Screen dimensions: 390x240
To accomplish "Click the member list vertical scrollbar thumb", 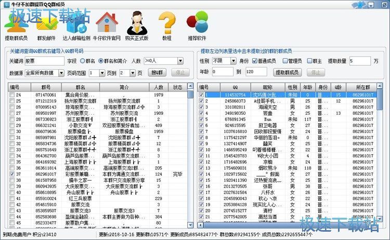I will 380,100.
